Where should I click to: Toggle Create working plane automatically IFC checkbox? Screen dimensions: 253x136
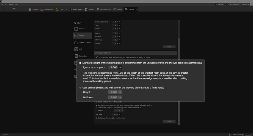pos(96,57)
